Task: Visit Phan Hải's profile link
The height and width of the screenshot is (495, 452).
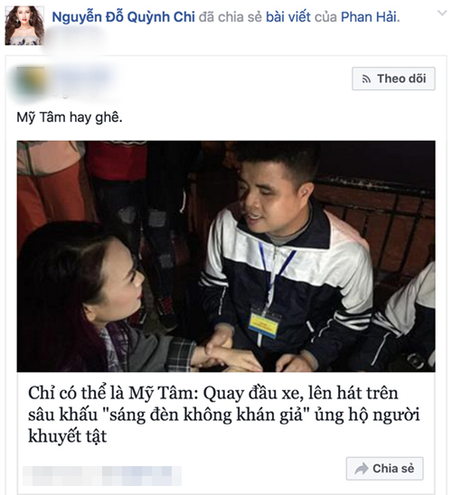Action: click(368, 17)
